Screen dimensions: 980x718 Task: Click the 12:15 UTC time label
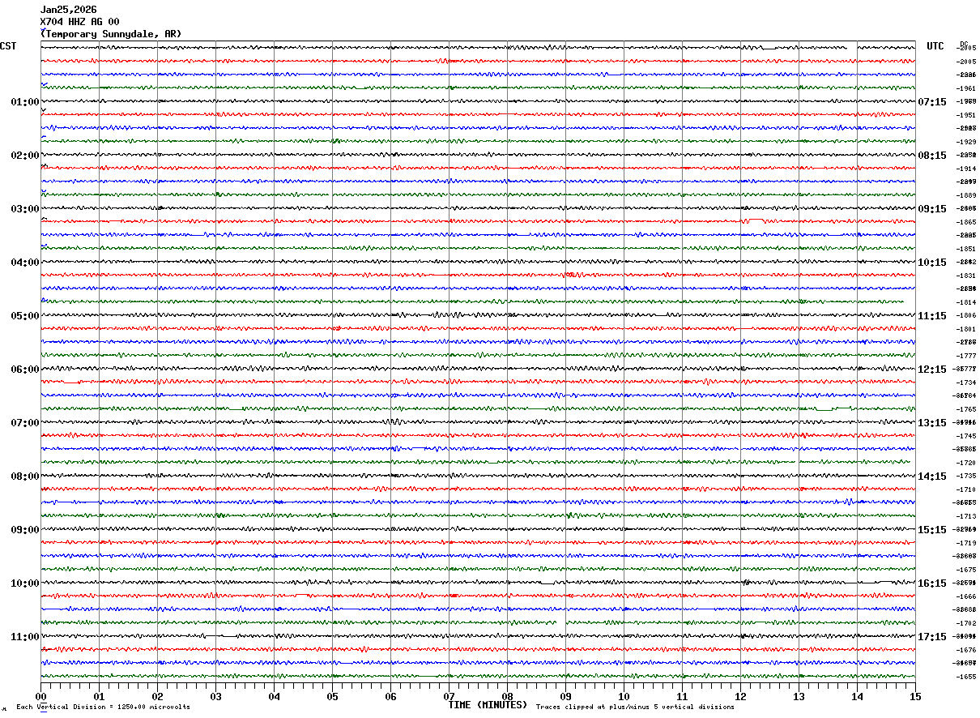(x=931, y=370)
